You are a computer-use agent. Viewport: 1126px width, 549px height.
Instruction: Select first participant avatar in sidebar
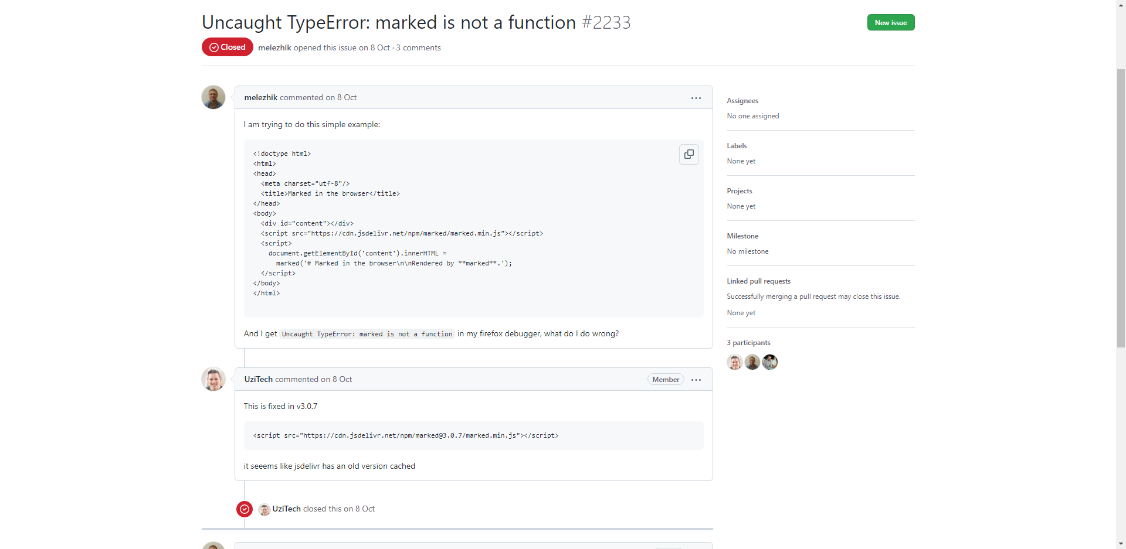point(734,362)
